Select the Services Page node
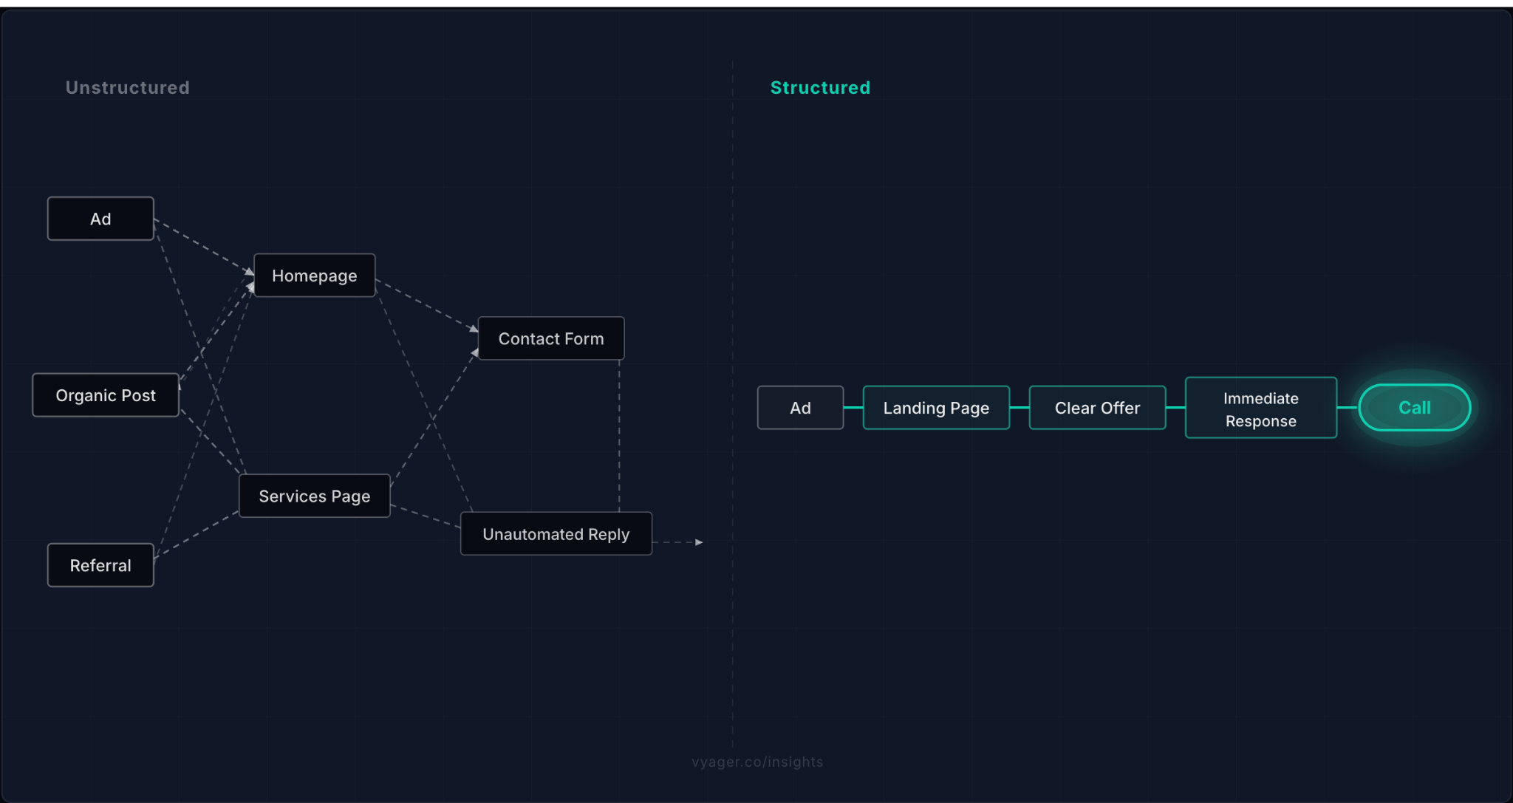Image resolution: width=1513 pixels, height=803 pixels. (x=314, y=496)
